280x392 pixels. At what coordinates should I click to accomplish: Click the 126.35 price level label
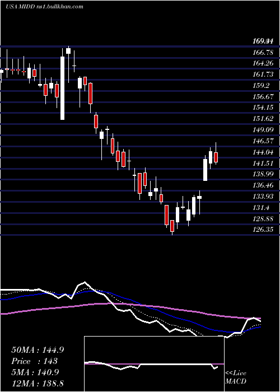[263, 229]
